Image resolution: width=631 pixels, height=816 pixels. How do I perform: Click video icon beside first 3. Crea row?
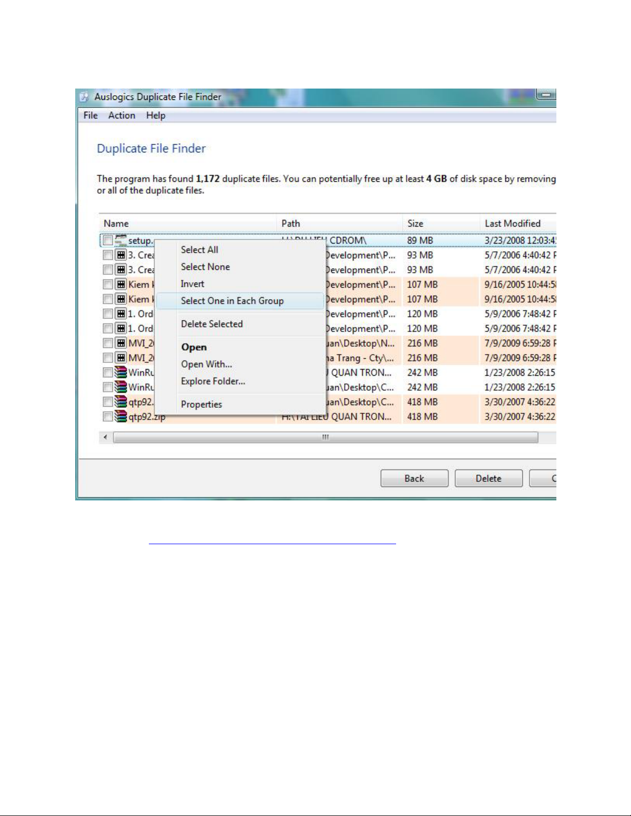click(121, 255)
